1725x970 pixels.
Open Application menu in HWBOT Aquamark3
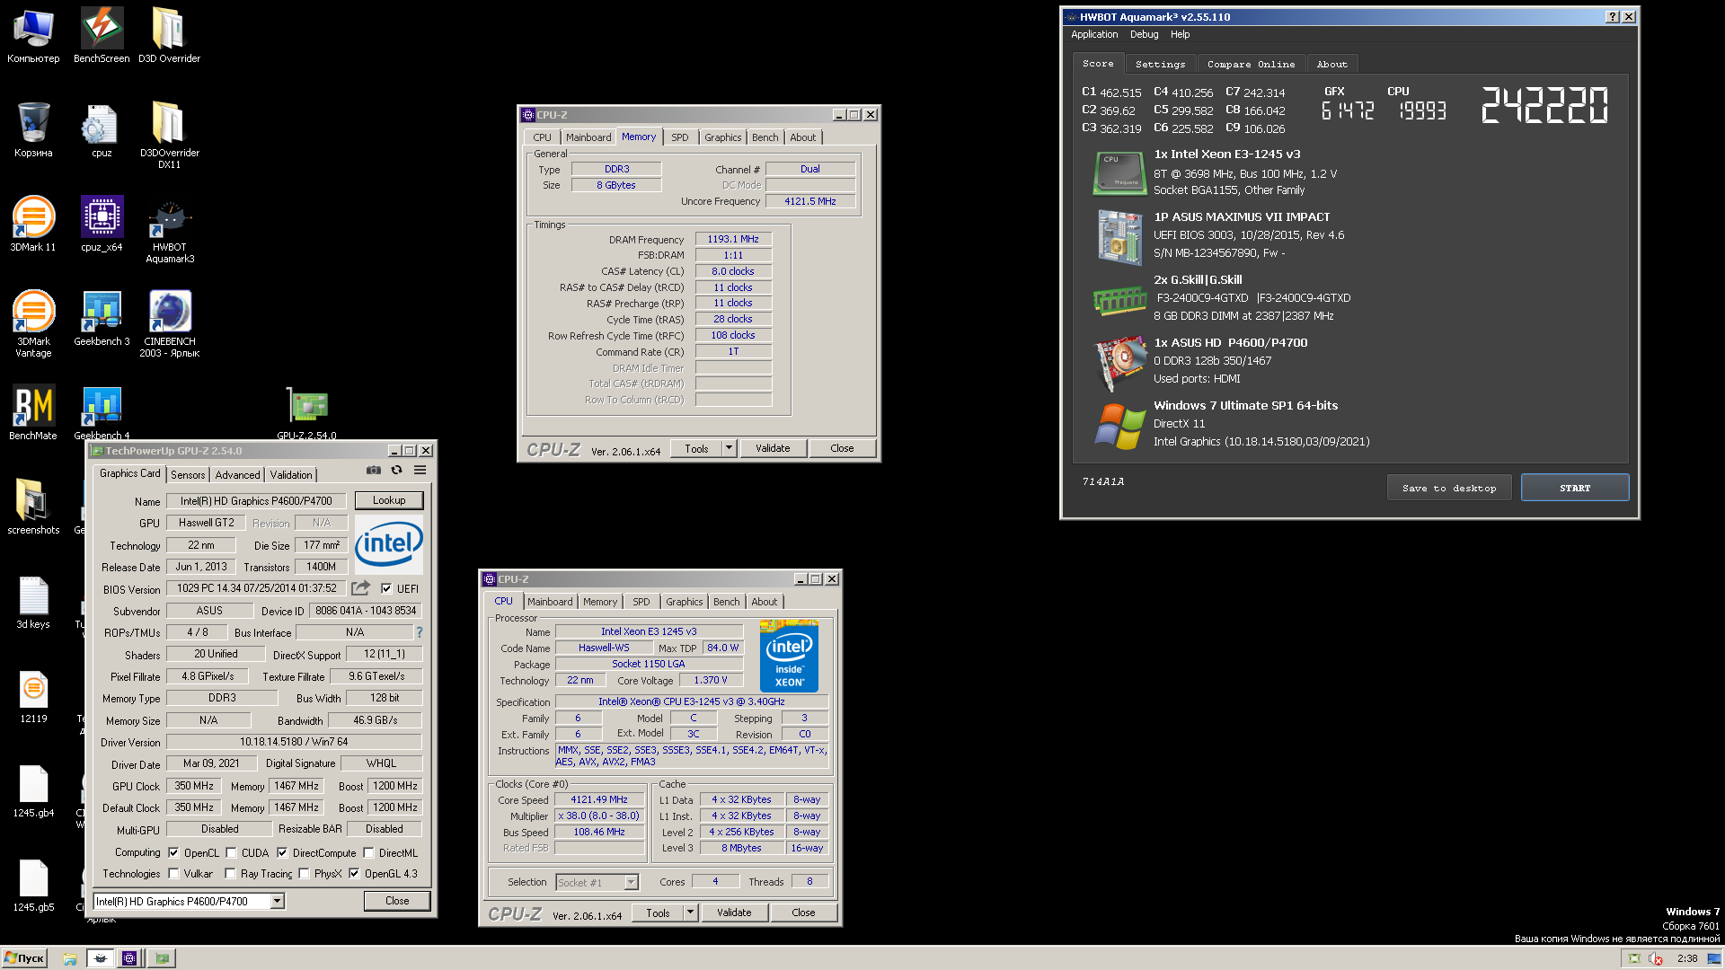point(1094,34)
